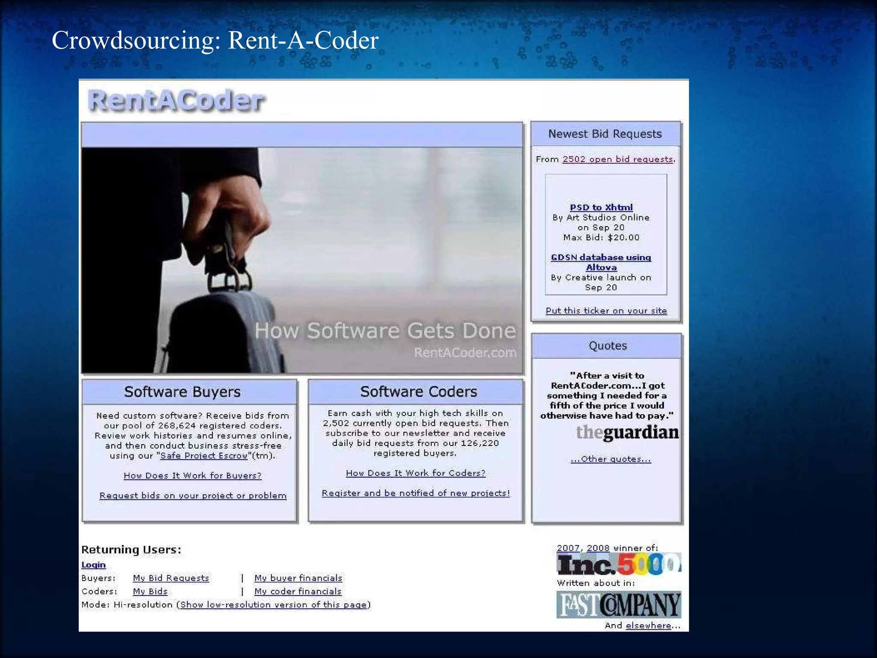Open 'My coder financials' link
The width and height of the screenshot is (877, 658).
298,592
